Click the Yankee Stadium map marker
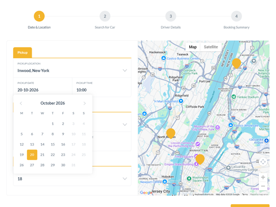This screenshot has width=276, height=207. [233, 97]
